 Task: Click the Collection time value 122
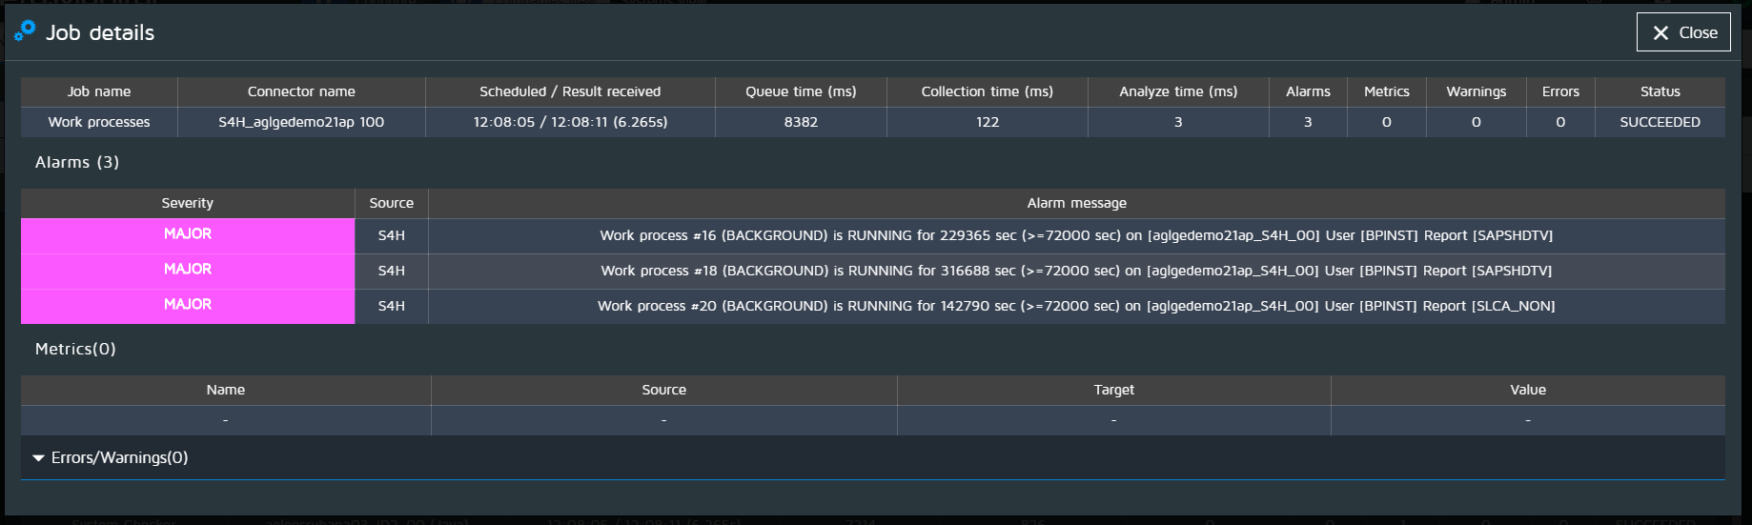pos(987,122)
